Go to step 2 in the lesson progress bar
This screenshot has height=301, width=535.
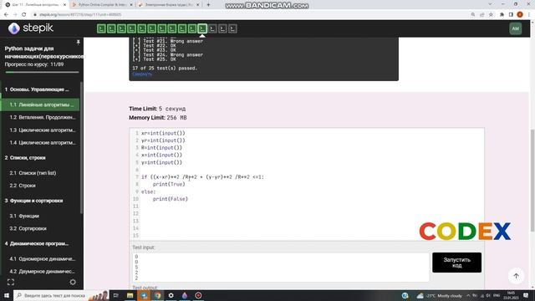tap(111, 28)
